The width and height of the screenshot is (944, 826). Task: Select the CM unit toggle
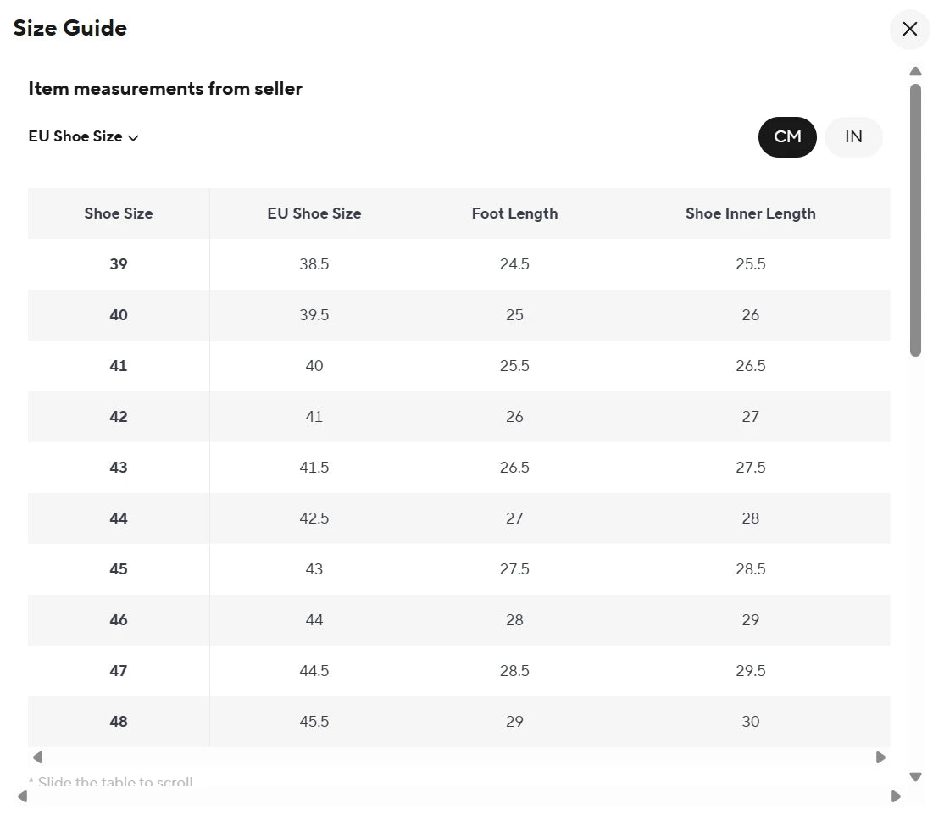pyautogui.click(x=787, y=136)
